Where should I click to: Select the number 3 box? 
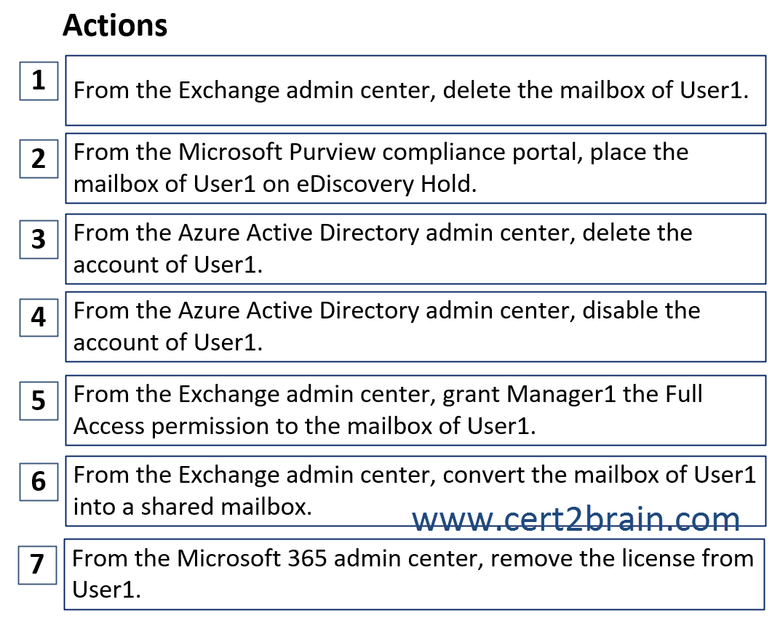pyautogui.click(x=39, y=239)
